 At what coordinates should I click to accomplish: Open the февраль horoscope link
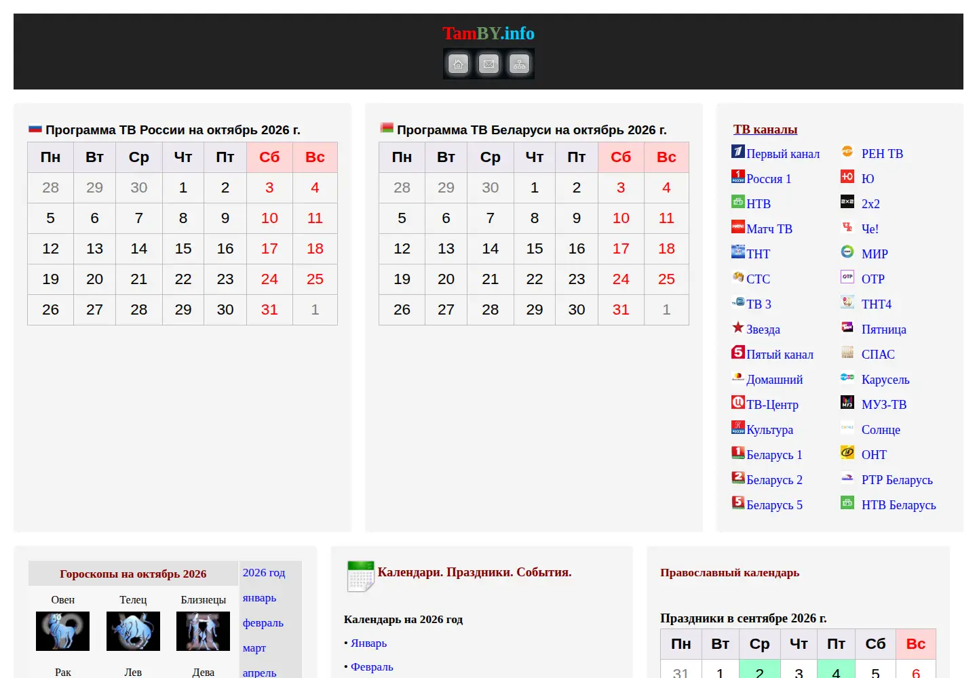pos(263,623)
